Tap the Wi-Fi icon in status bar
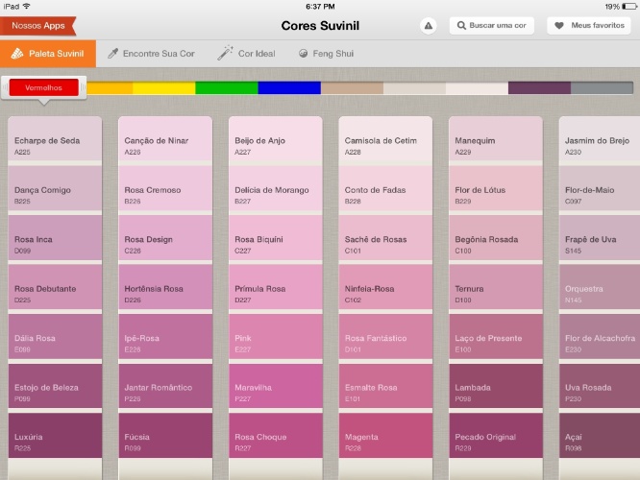640x480 pixels. click(x=27, y=6)
